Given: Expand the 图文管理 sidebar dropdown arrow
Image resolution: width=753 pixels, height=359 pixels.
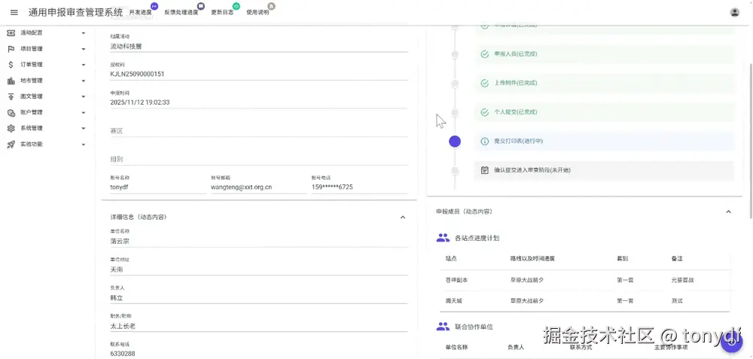Looking at the screenshot, I should (x=83, y=96).
